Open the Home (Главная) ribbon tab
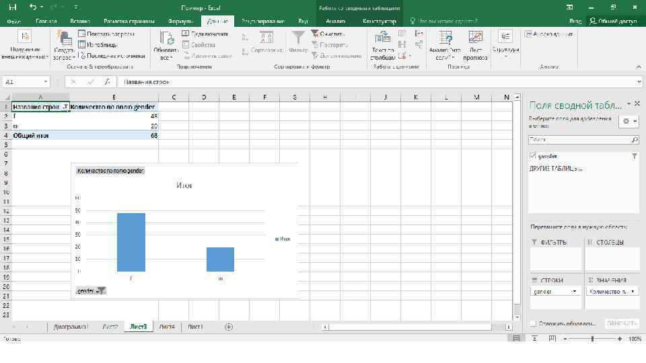646x363 pixels. (46, 21)
